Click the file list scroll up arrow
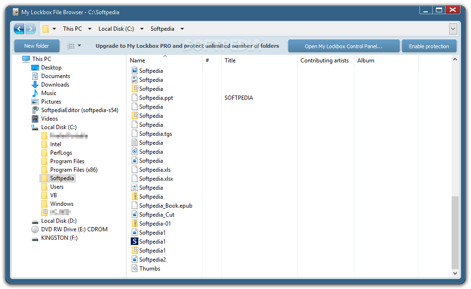471x289 pixels. (455, 59)
